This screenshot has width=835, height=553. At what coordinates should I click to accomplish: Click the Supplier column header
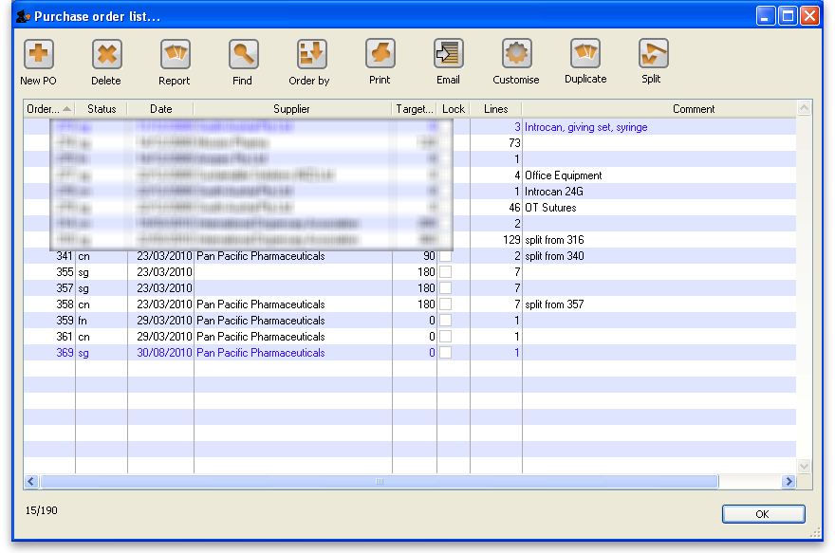coord(292,109)
